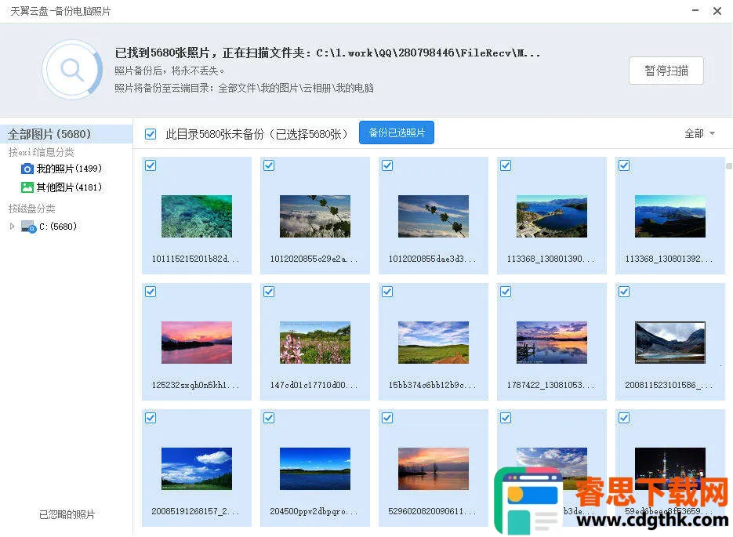This screenshot has width=733, height=537.
Task: Select the lake thumbnail 113368_130801390
Action: [551, 216]
